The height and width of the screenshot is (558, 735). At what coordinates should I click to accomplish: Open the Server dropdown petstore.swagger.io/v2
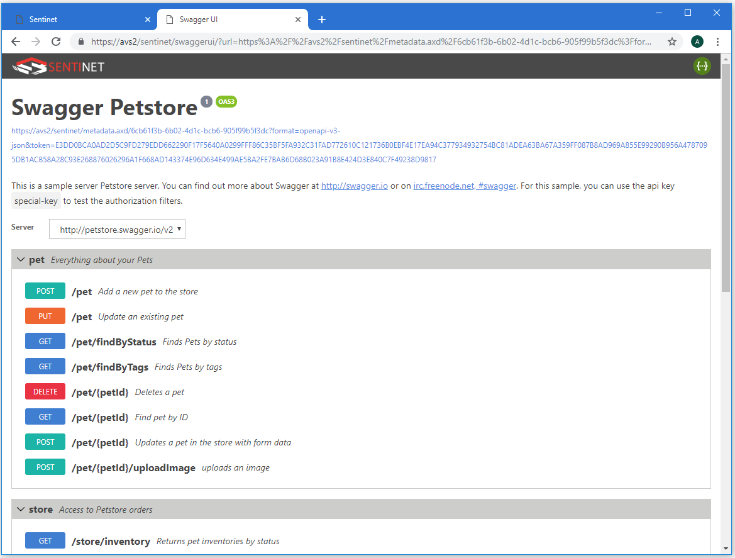coord(117,229)
